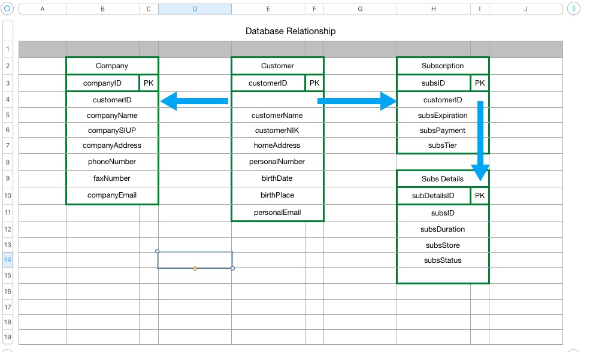Click the "Database Relationship" table title
The width and height of the screenshot is (605, 352).
click(x=291, y=31)
